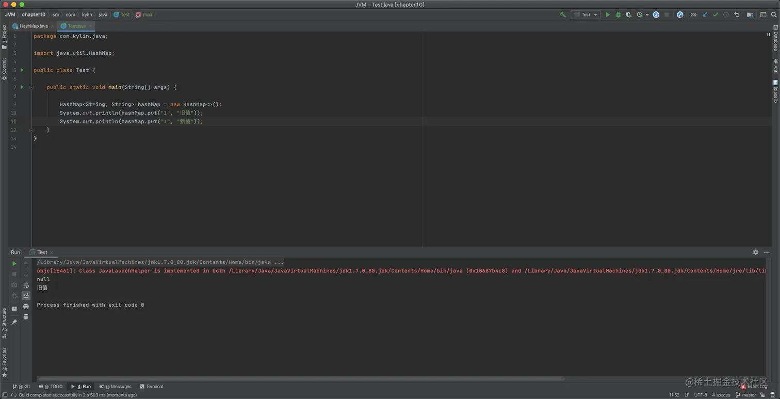Click the 'Process finished with exit code 0' line

pos(90,305)
